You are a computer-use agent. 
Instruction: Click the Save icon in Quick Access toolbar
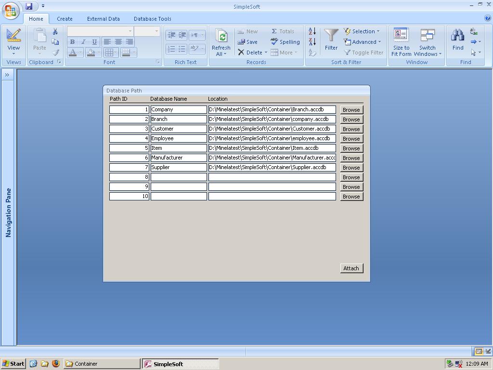29,6
